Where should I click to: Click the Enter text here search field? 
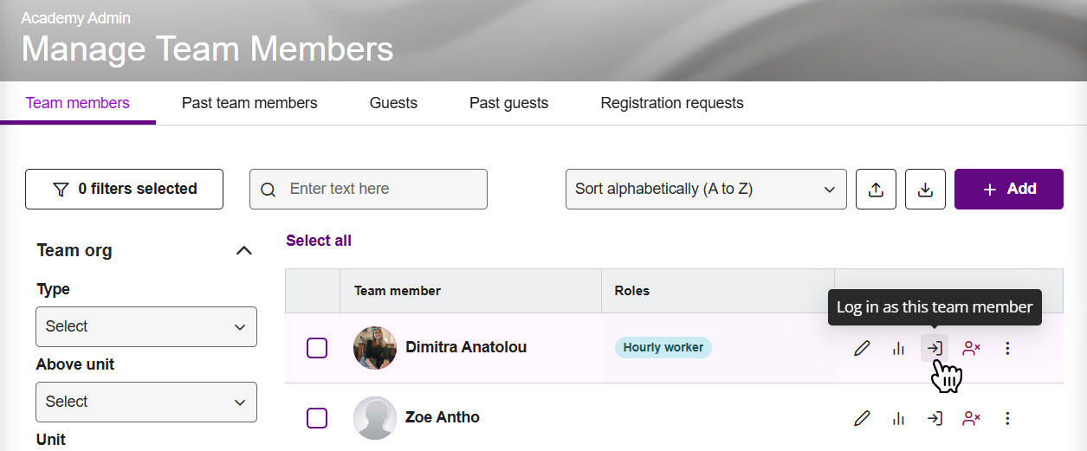[x=379, y=189]
